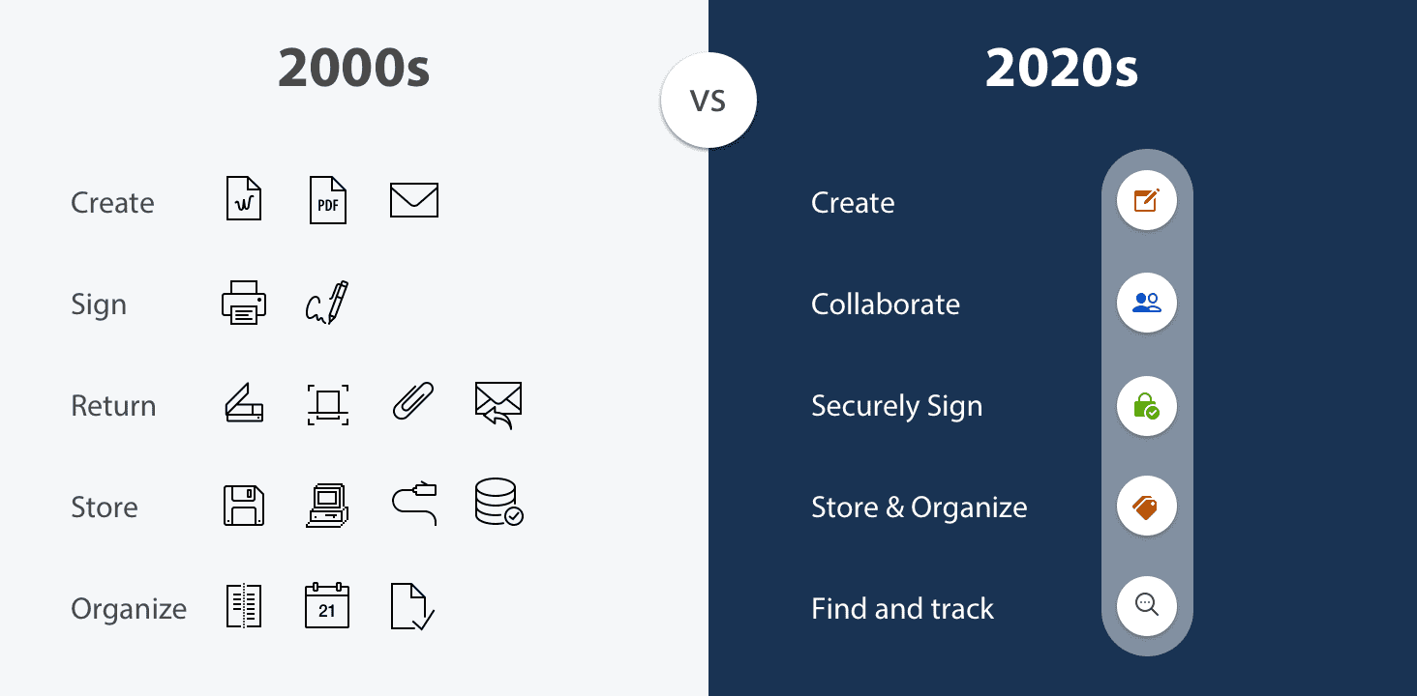Image resolution: width=1417 pixels, height=696 pixels.
Task: Click the reply envelope icon
Action: tap(498, 404)
